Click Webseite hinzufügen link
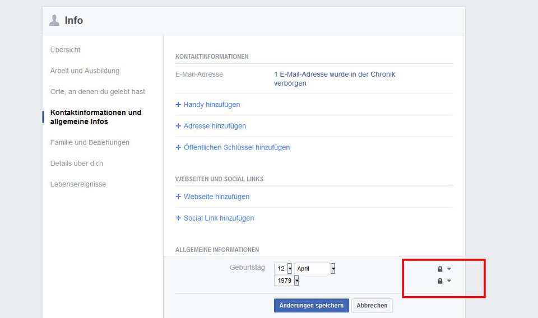 tap(216, 197)
